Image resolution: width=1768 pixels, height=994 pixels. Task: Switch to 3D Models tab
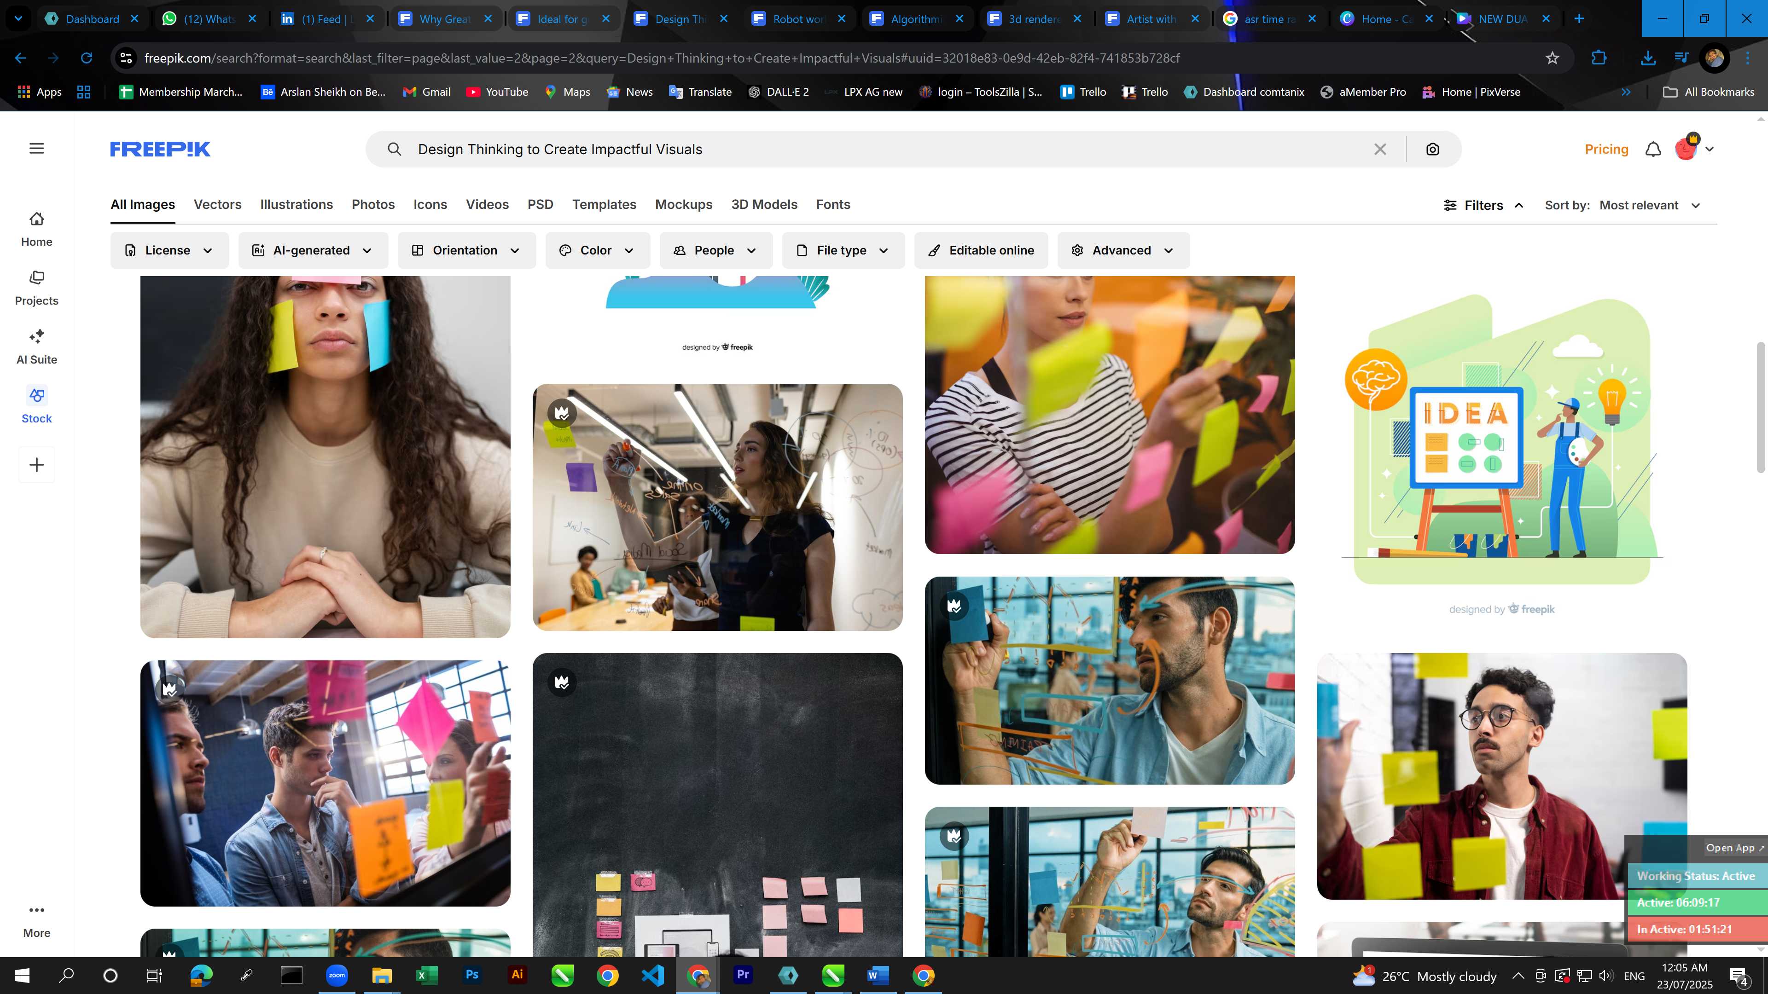coord(764,204)
